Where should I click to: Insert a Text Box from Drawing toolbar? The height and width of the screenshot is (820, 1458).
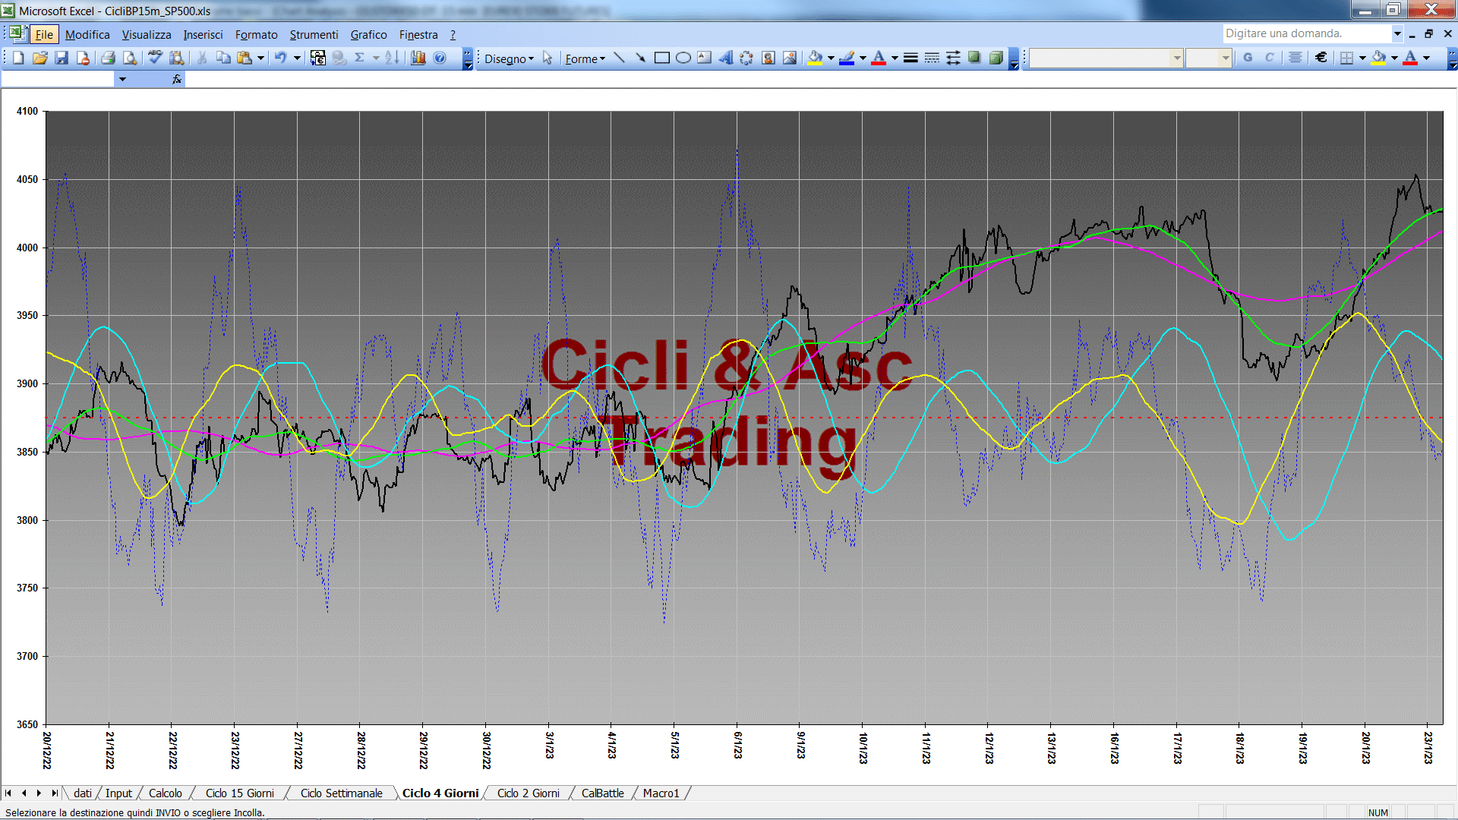[x=704, y=58]
